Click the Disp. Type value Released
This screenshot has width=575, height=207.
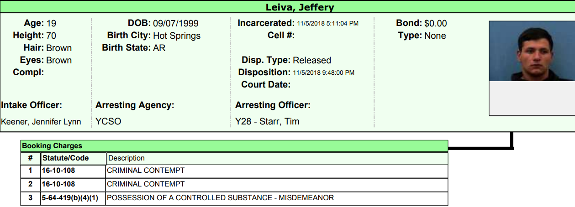point(312,60)
